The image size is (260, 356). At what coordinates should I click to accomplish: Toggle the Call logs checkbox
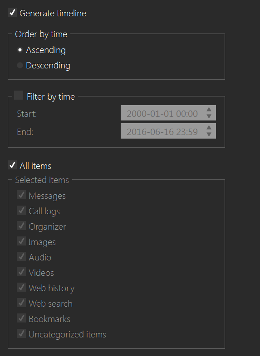click(21, 211)
